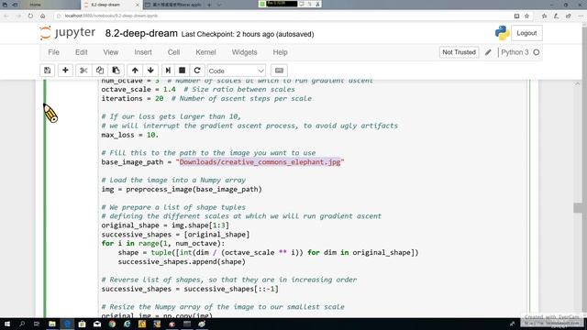The height and width of the screenshot is (330, 587).
Task: Open the Mail app from the taskbar
Action: coord(97,324)
